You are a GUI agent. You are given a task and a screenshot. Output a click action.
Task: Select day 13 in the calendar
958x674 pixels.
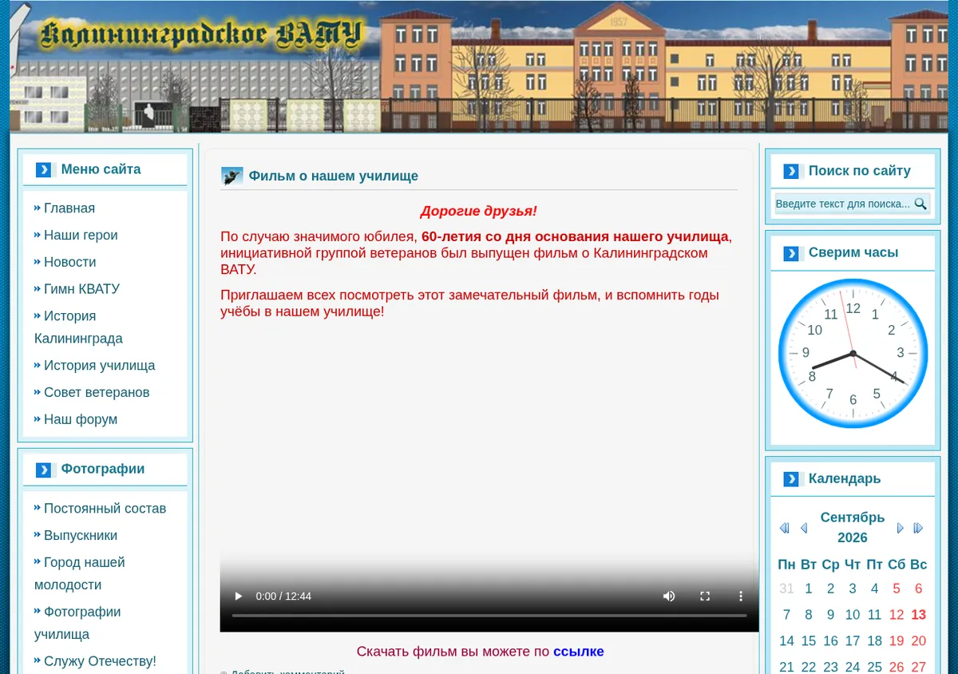coord(918,615)
